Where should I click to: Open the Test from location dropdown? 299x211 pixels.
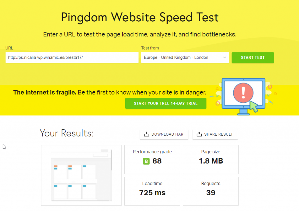[185, 58]
